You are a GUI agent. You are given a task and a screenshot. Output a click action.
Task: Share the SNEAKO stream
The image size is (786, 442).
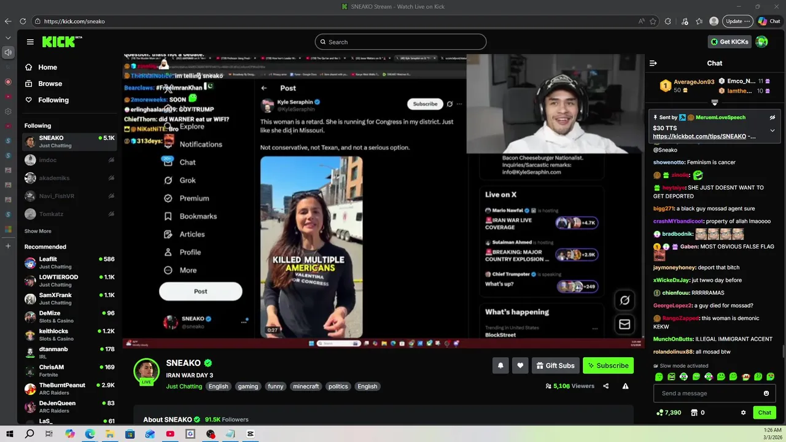[x=606, y=386]
